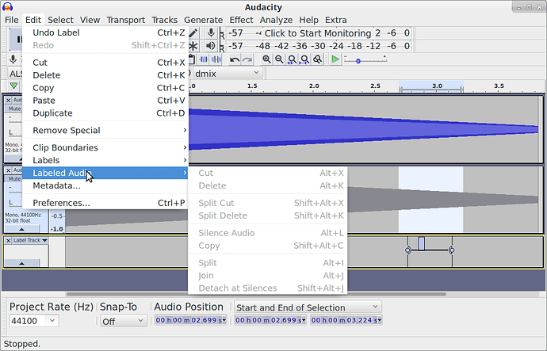Image resolution: width=547 pixels, height=351 pixels.
Task: Open the Tracks menu
Action: click(164, 20)
